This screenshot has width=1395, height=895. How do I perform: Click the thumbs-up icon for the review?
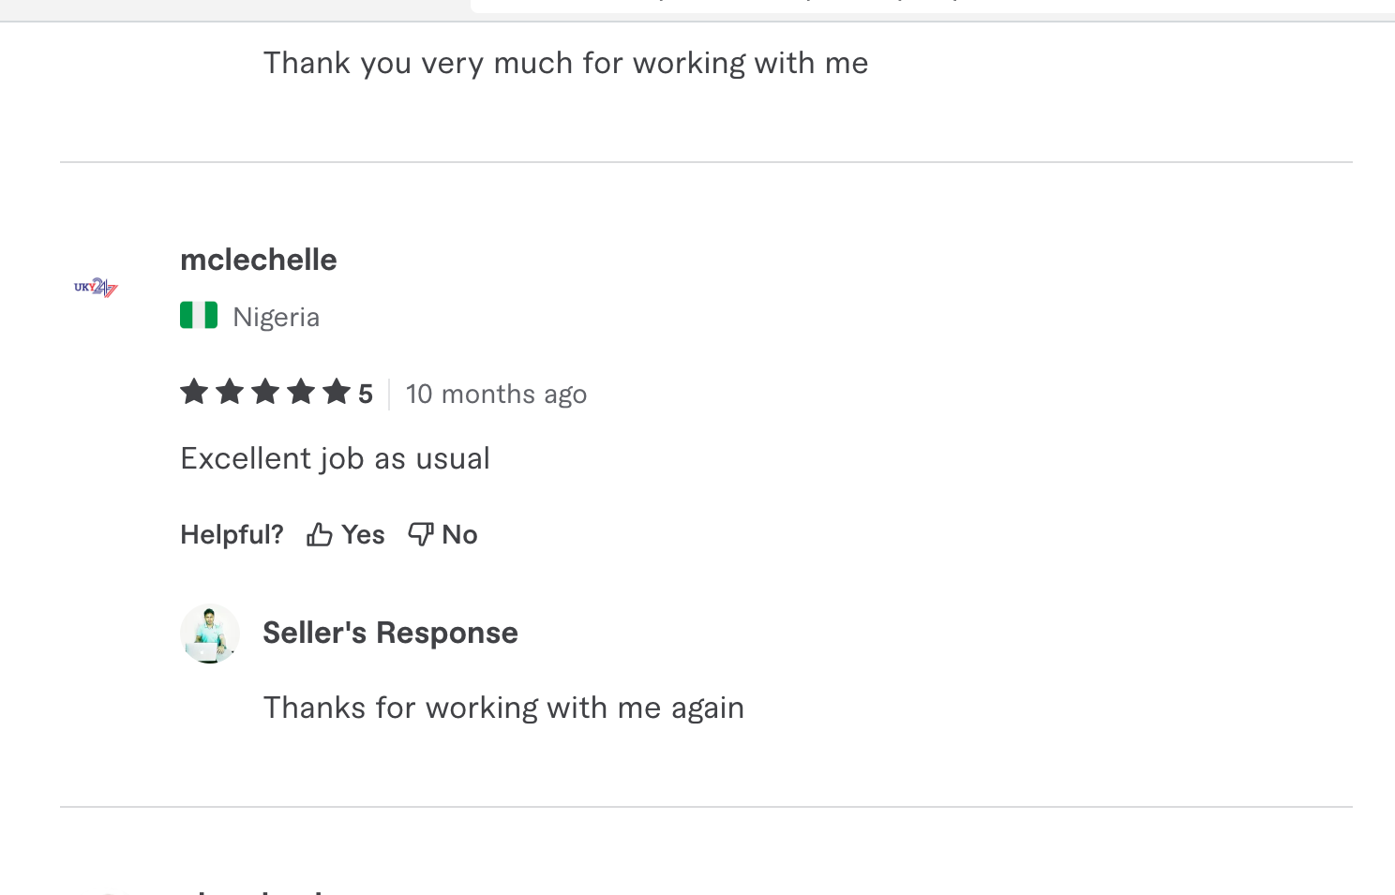click(x=320, y=534)
